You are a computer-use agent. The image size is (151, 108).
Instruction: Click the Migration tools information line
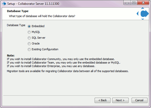(68, 71)
